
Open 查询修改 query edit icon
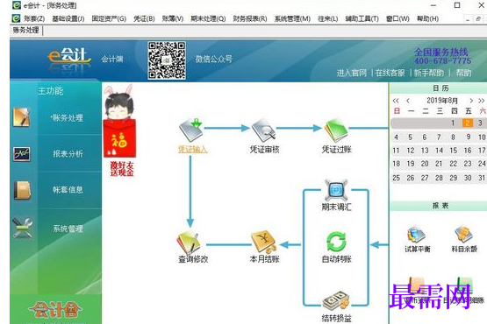point(188,243)
